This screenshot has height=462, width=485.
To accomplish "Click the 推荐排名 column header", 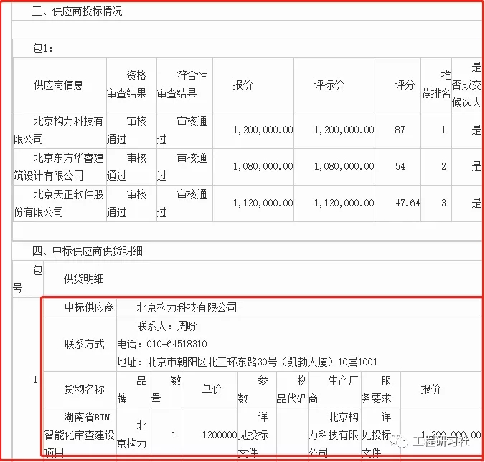I will [435, 85].
